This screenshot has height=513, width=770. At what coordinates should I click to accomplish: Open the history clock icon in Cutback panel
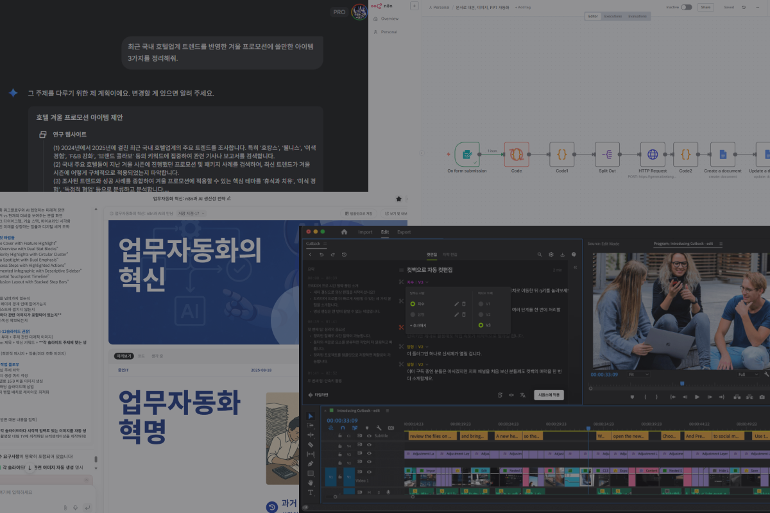(344, 255)
